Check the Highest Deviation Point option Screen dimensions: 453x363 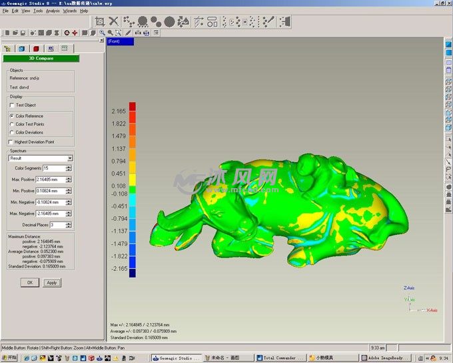pos(10,141)
